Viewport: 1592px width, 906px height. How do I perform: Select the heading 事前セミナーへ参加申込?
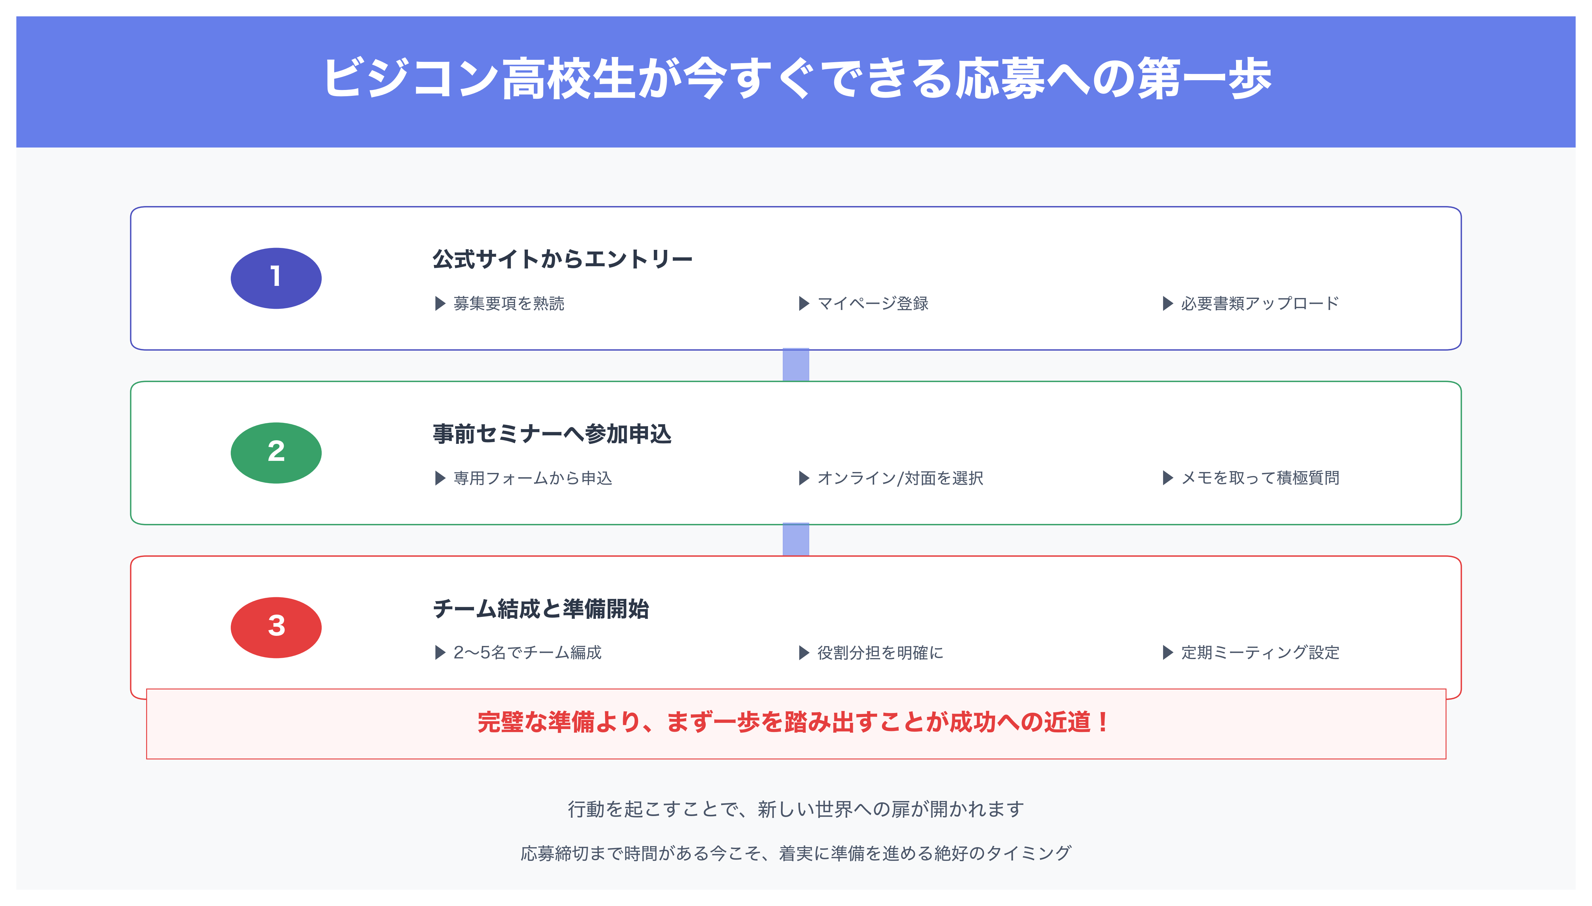click(551, 434)
